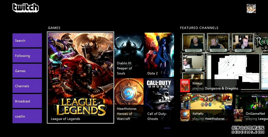Screen dimensions: 268x137
Task: Go to the Following section
Action: click(27, 56)
